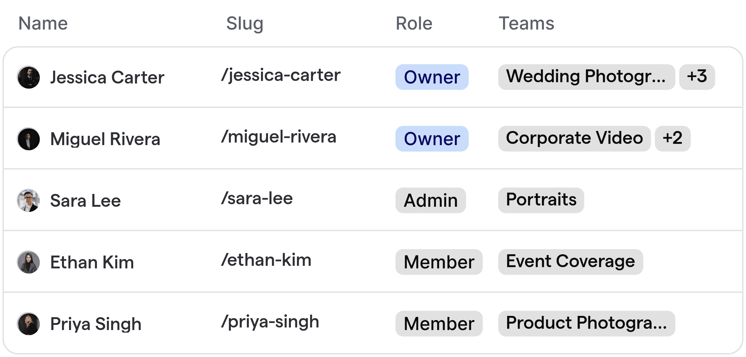
Task: Click the Portraits team tag
Action: point(541,200)
